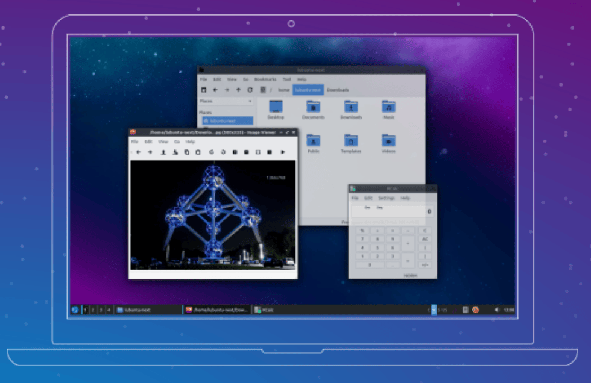Click the zoom in icon in image viewer

[235, 152]
